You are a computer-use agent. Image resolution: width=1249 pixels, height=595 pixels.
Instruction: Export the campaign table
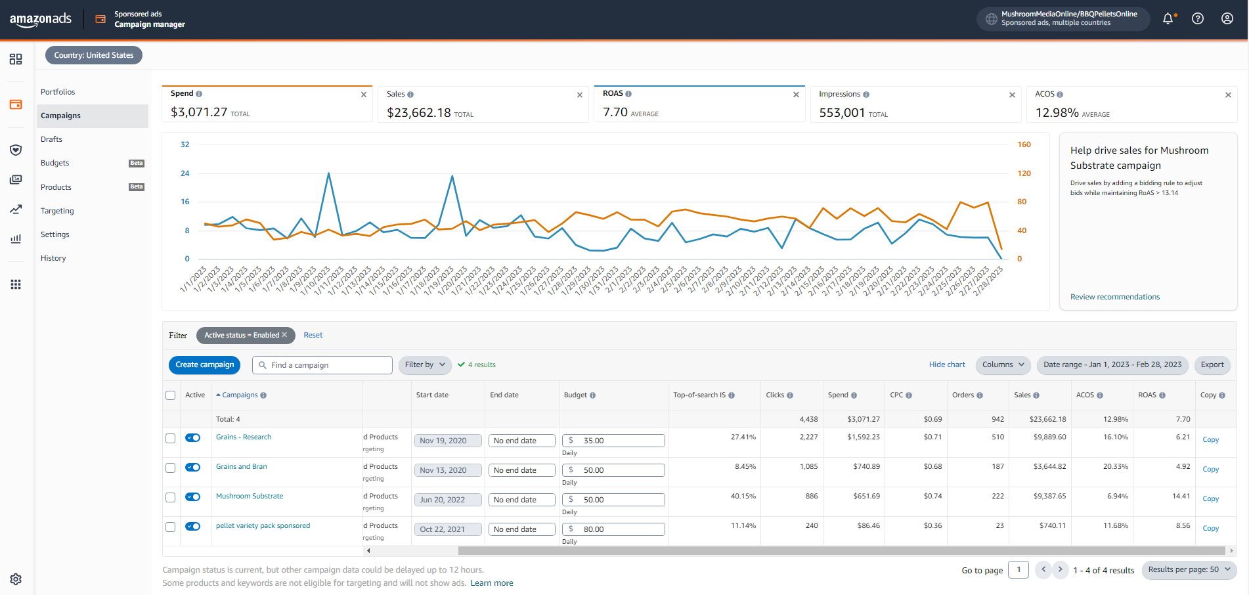(1212, 364)
